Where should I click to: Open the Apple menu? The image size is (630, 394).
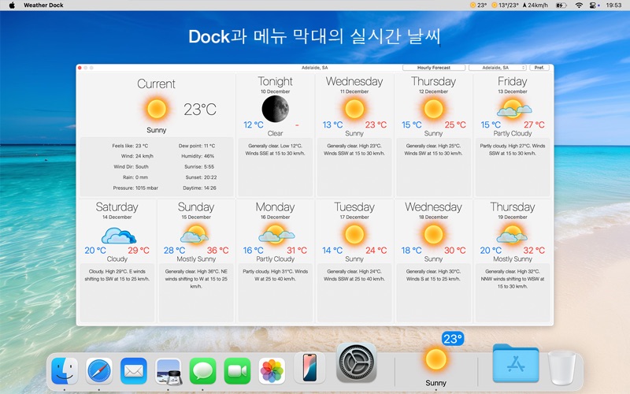click(x=12, y=6)
